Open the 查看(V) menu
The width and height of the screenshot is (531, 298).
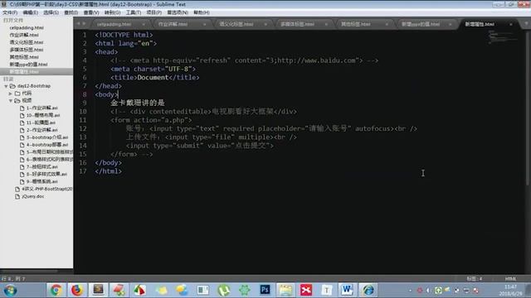coord(91,12)
